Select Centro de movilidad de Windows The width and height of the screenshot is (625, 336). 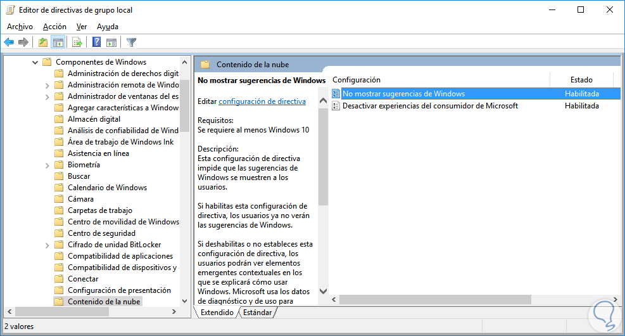click(x=123, y=222)
